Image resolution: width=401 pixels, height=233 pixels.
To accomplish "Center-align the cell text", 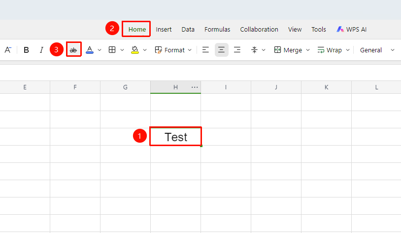I will (222, 50).
